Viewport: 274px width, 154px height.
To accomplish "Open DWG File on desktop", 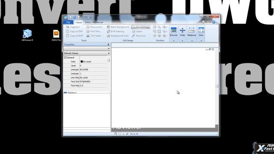I will [x=56, y=36].
